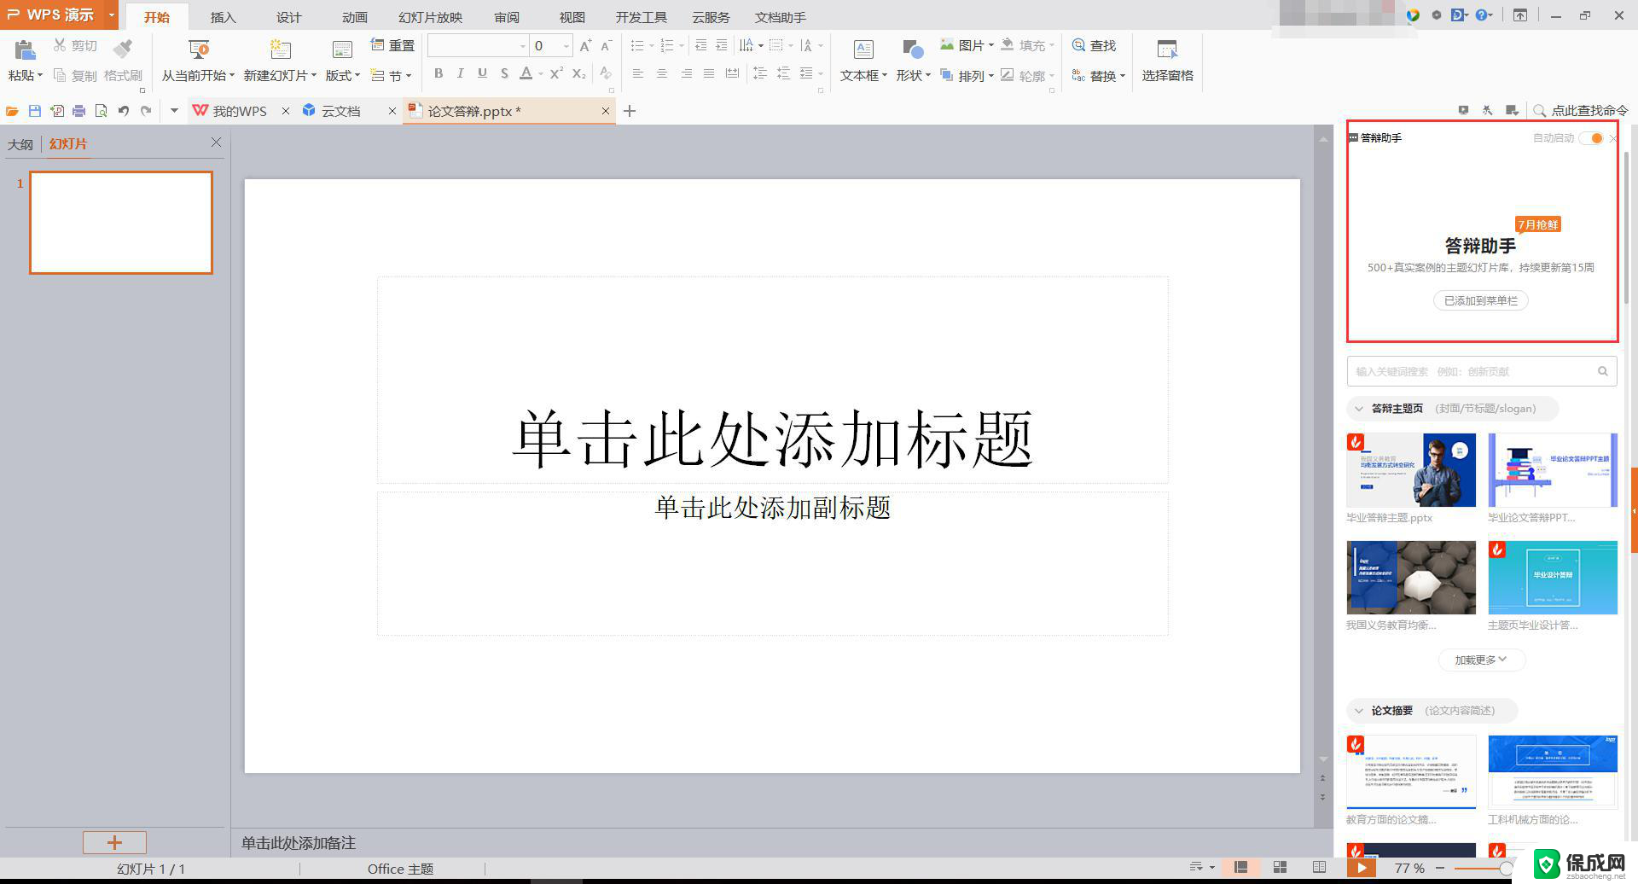Open the font name combo box
1638x884 pixels.
(x=479, y=46)
